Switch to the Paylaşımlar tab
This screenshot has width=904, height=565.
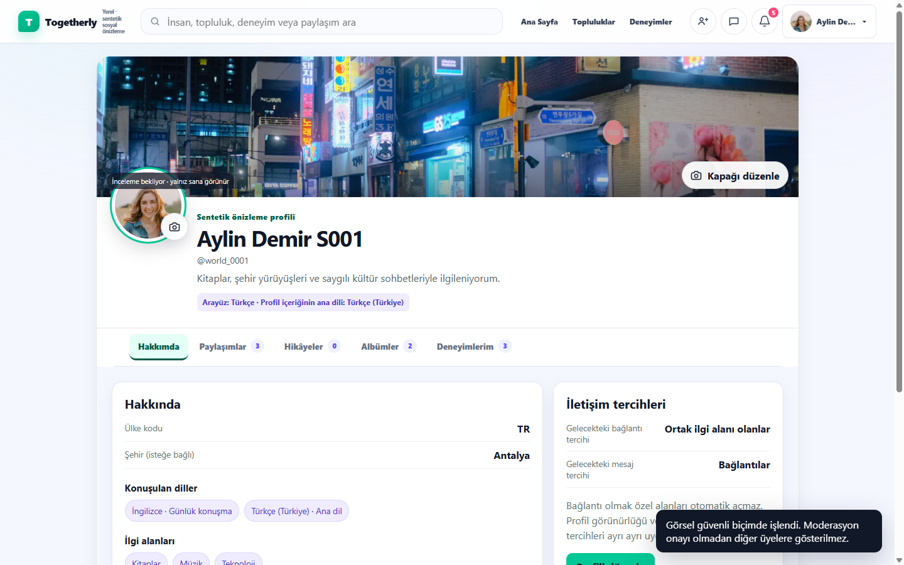(231, 347)
